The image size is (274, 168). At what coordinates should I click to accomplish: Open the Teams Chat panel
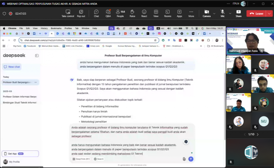[x=96, y=13]
